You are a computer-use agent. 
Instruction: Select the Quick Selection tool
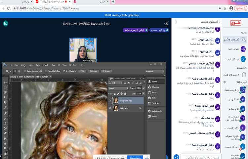pos(5,98)
